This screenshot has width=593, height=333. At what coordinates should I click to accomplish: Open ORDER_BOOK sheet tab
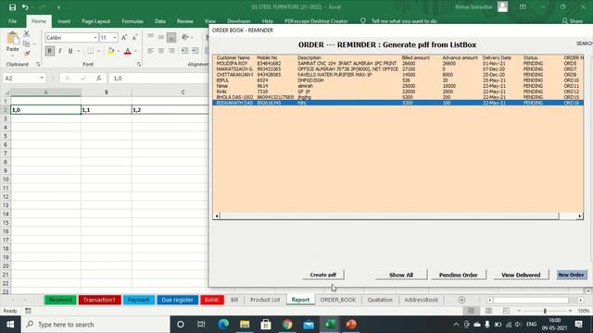click(338, 300)
